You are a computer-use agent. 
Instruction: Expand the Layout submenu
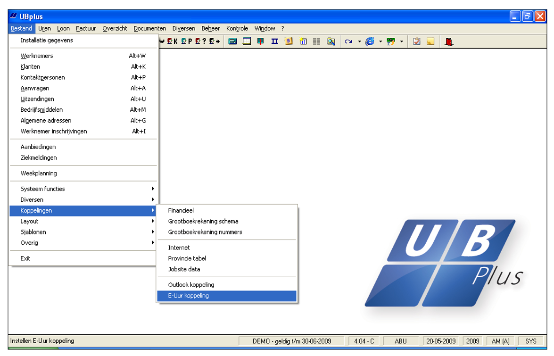83,221
